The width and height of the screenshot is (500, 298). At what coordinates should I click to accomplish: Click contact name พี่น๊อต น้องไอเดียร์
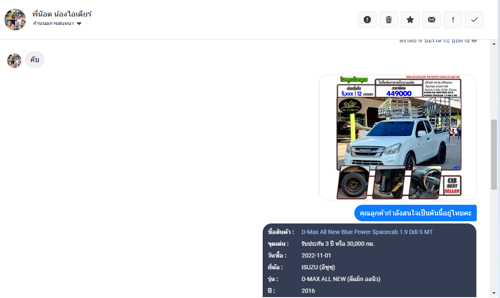click(62, 14)
